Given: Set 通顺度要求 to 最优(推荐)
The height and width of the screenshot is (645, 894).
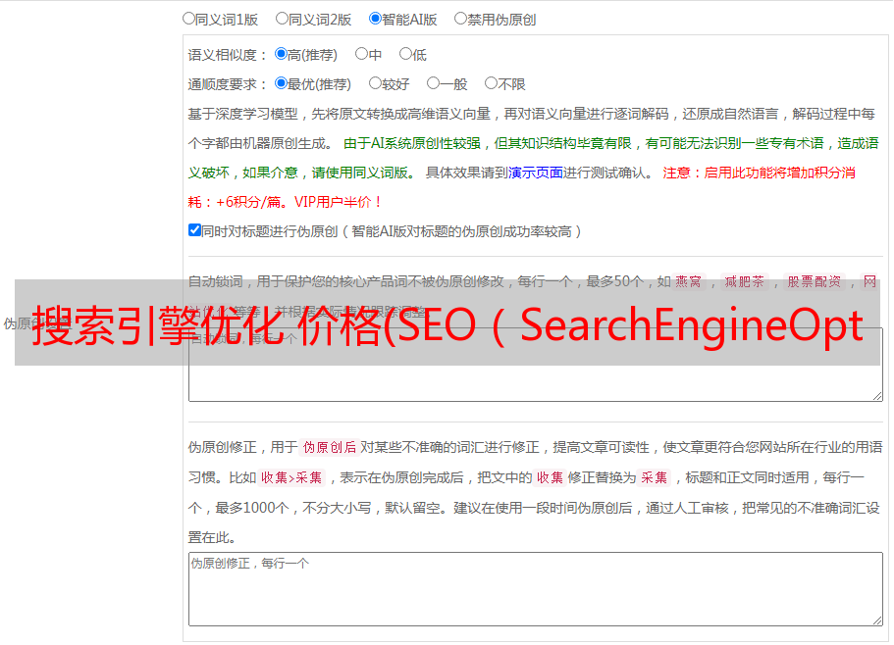Looking at the screenshot, I should tap(281, 83).
